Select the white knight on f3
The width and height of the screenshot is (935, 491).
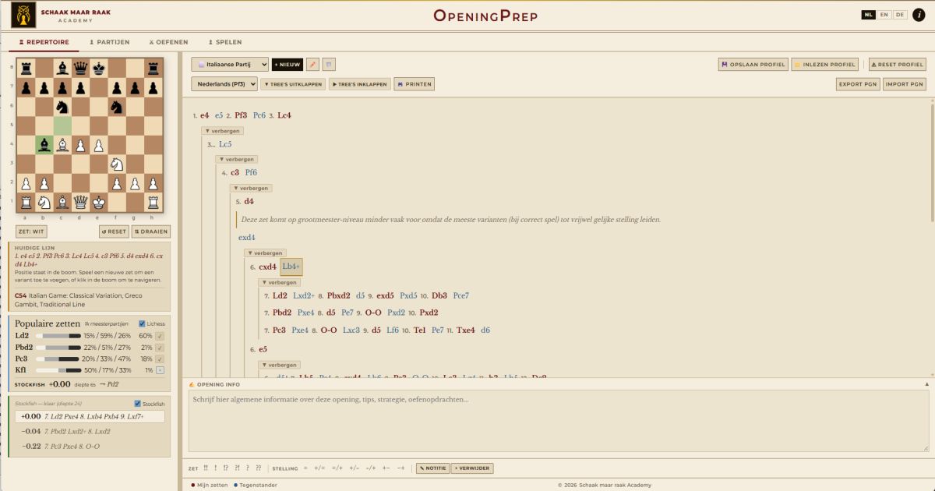pyautogui.click(x=117, y=164)
